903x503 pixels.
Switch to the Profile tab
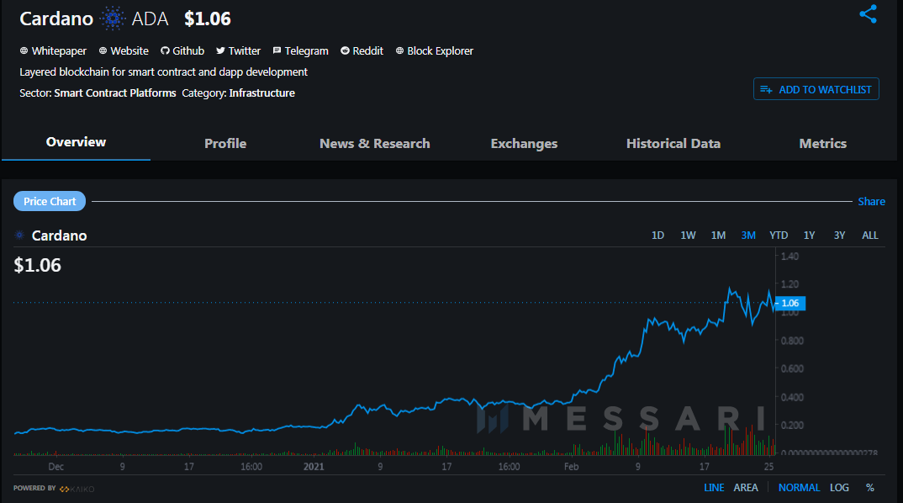coord(225,144)
